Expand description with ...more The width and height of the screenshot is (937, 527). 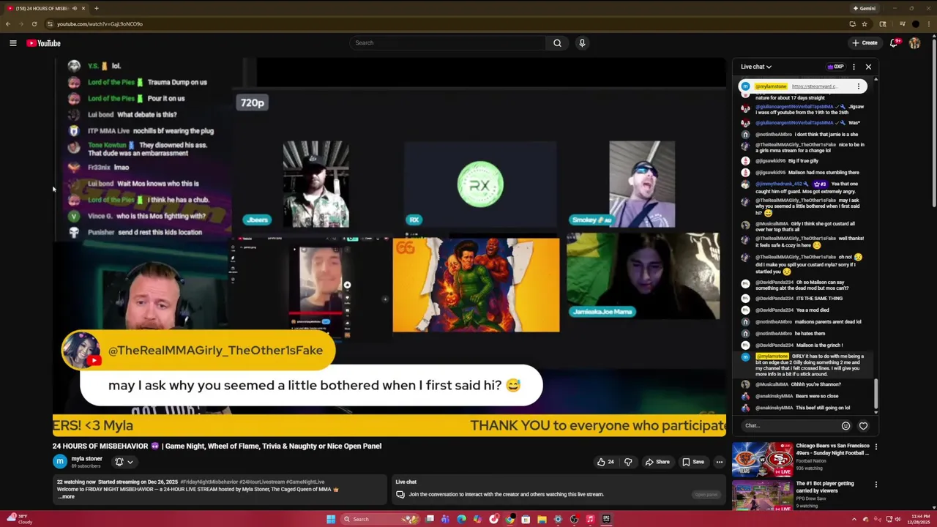(66, 497)
